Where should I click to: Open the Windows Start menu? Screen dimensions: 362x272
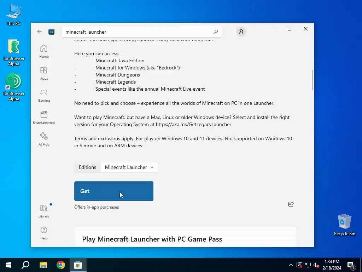(x=8, y=265)
